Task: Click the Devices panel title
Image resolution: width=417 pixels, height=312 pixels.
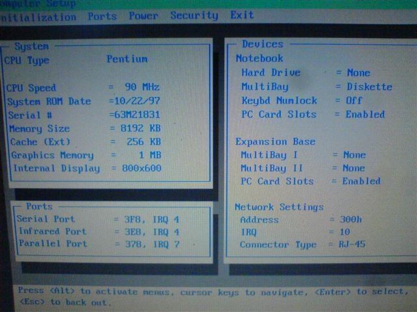Action: point(263,44)
